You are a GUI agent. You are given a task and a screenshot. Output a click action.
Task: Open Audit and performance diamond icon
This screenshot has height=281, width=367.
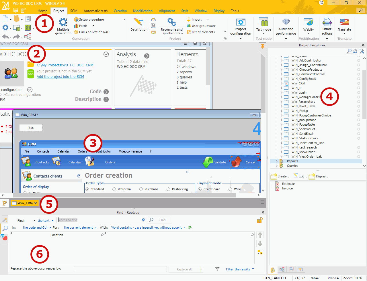[286, 22]
